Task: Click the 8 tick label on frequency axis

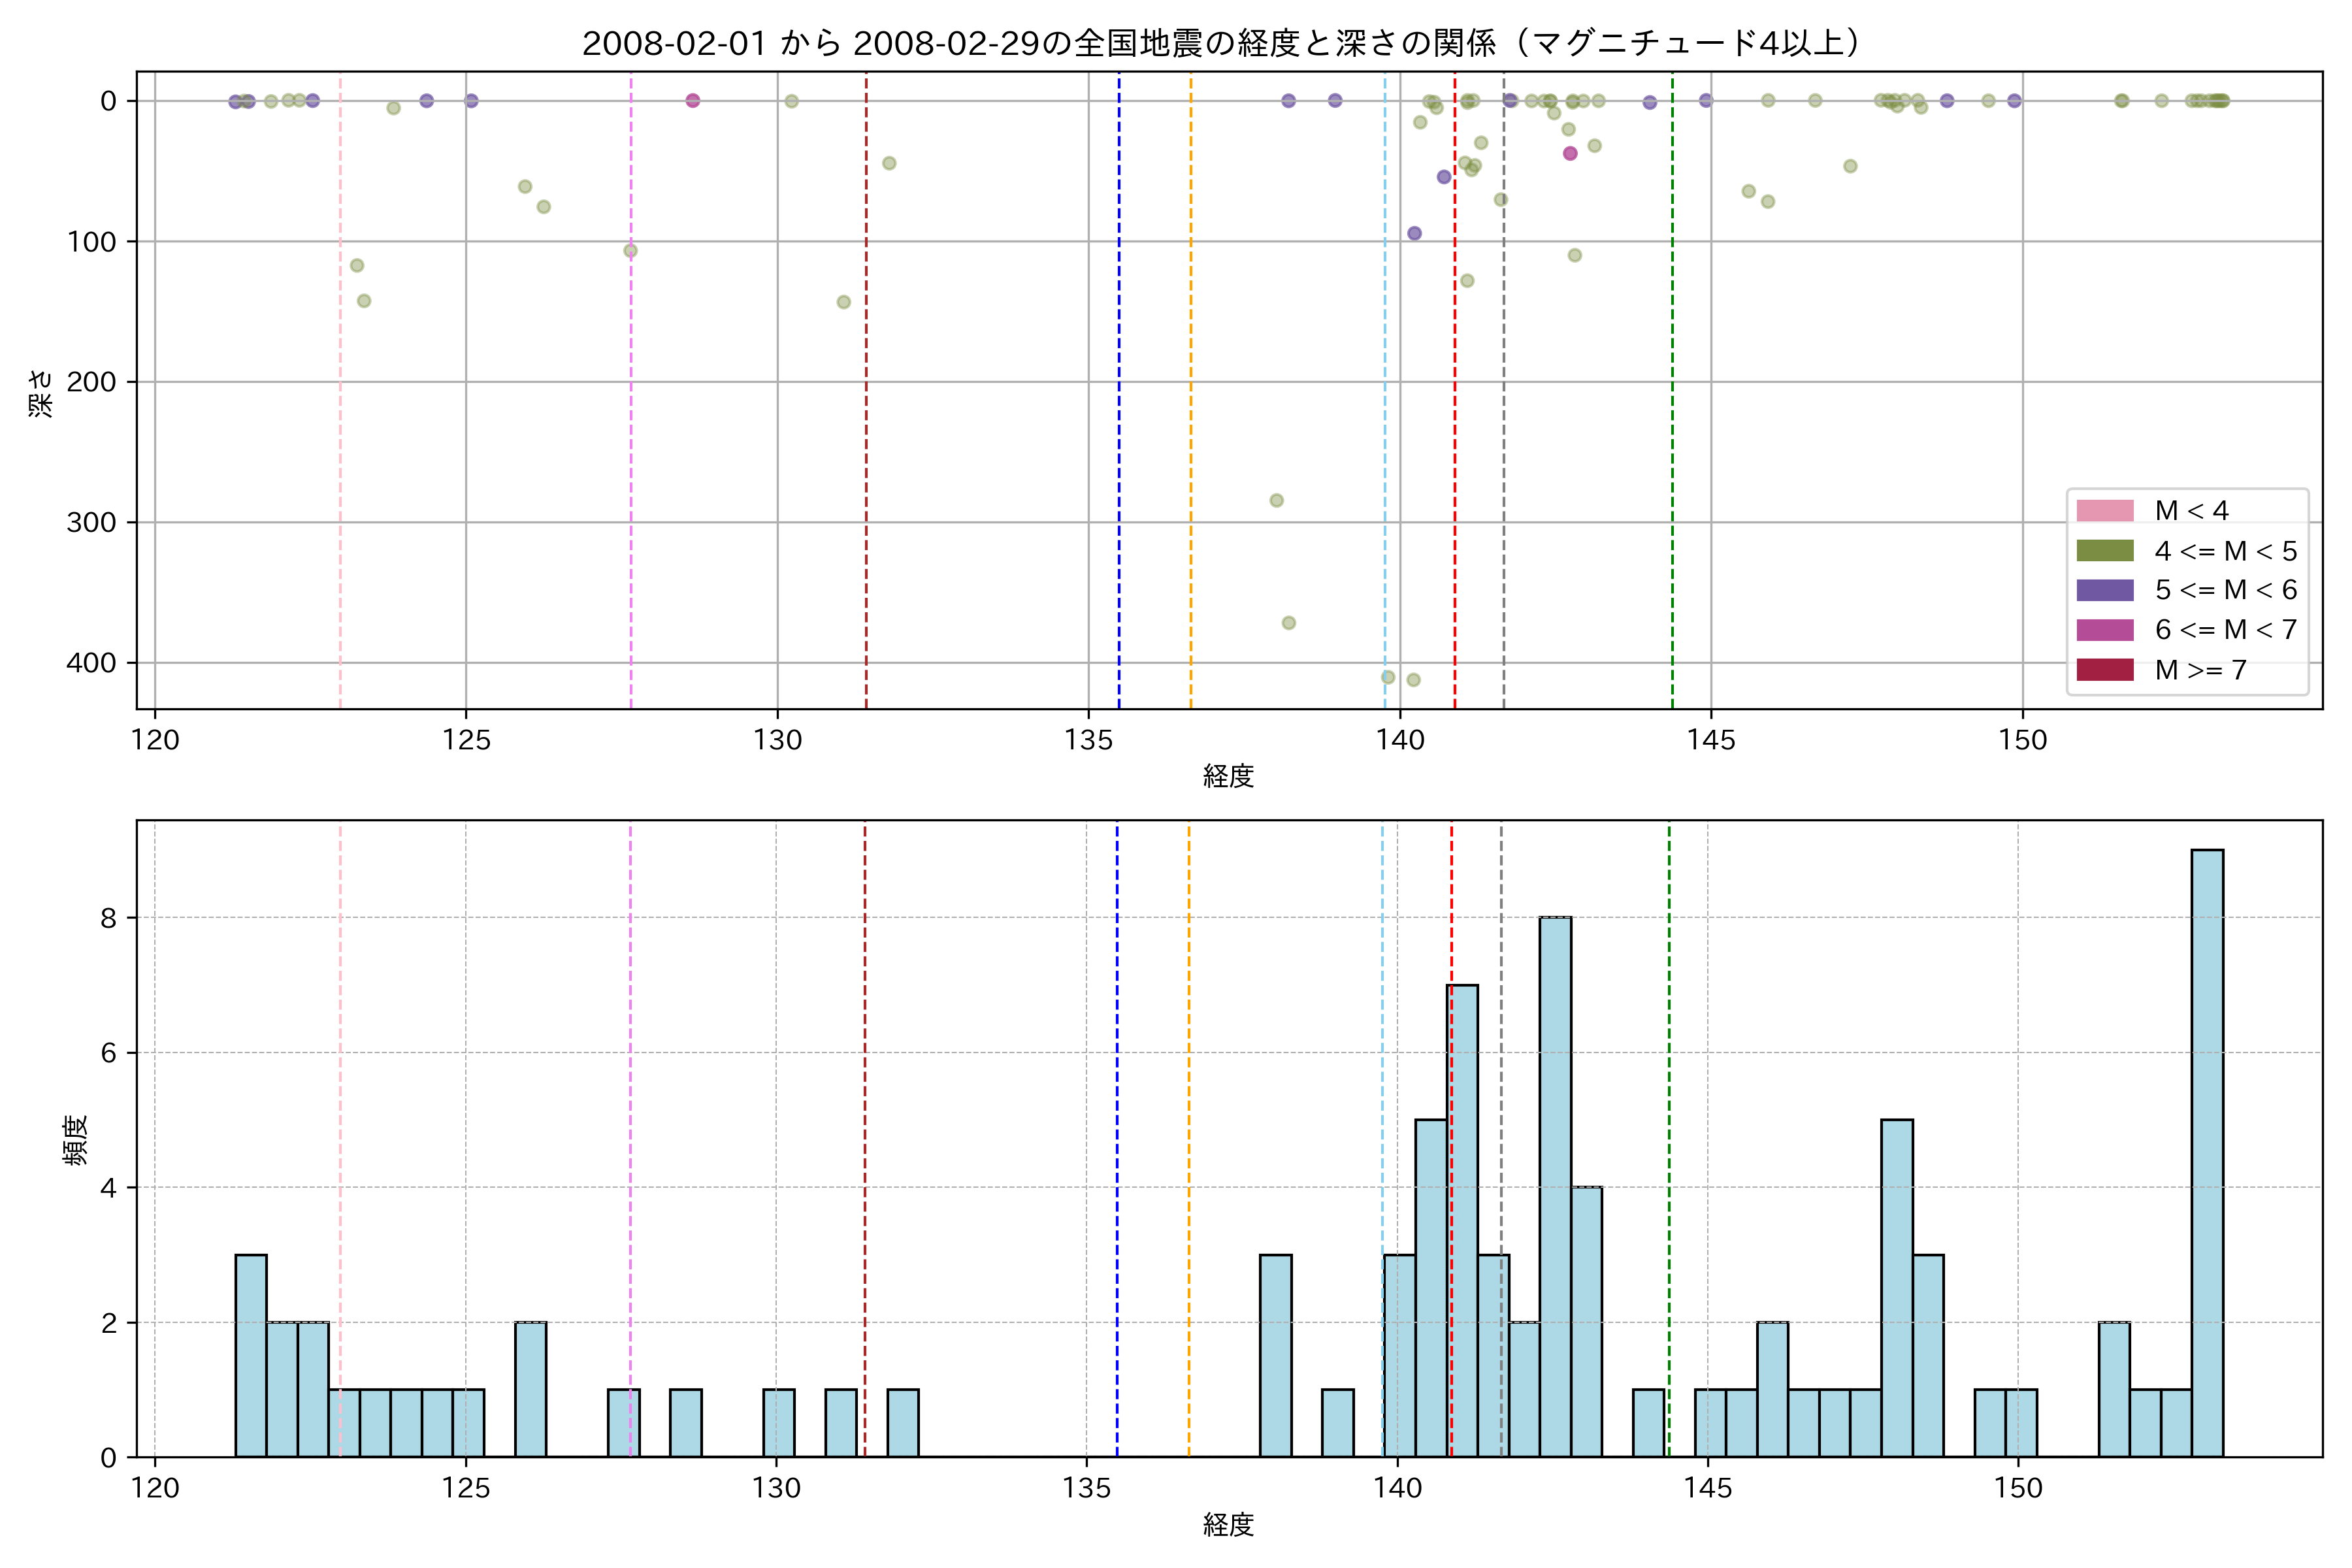Action: click(x=108, y=918)
